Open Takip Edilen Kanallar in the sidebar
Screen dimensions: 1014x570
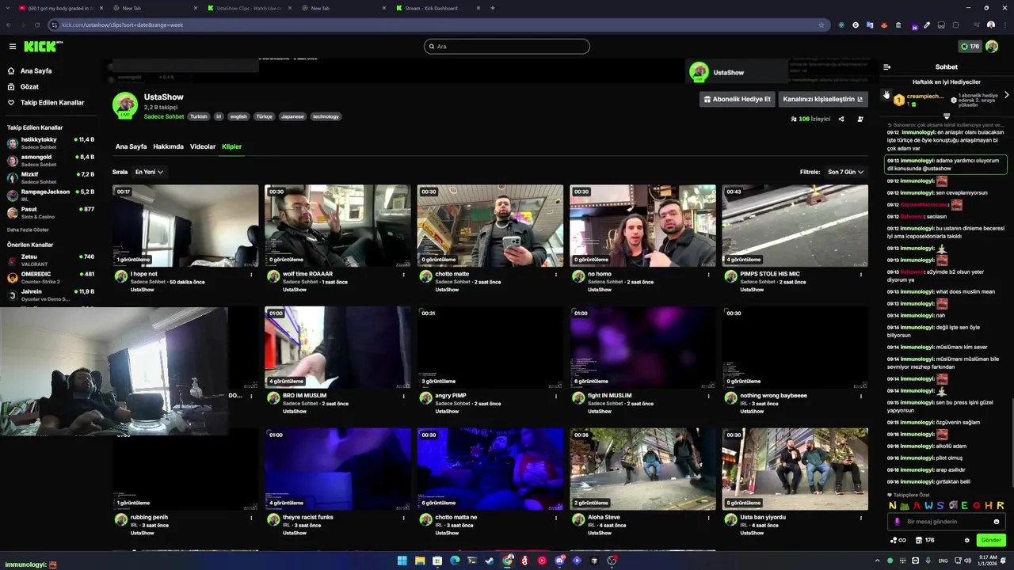click(x=46, y=102)
